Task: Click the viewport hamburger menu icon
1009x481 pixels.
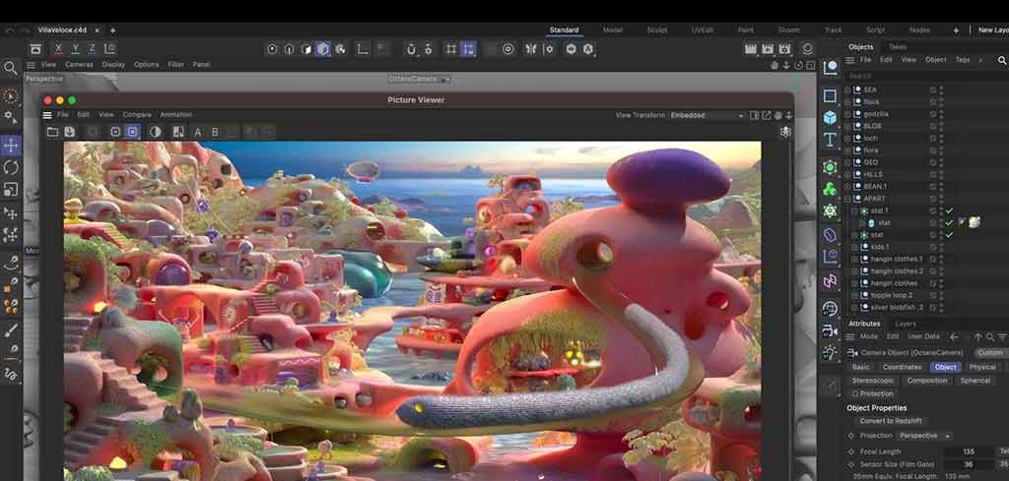Action: pos(31,65)
